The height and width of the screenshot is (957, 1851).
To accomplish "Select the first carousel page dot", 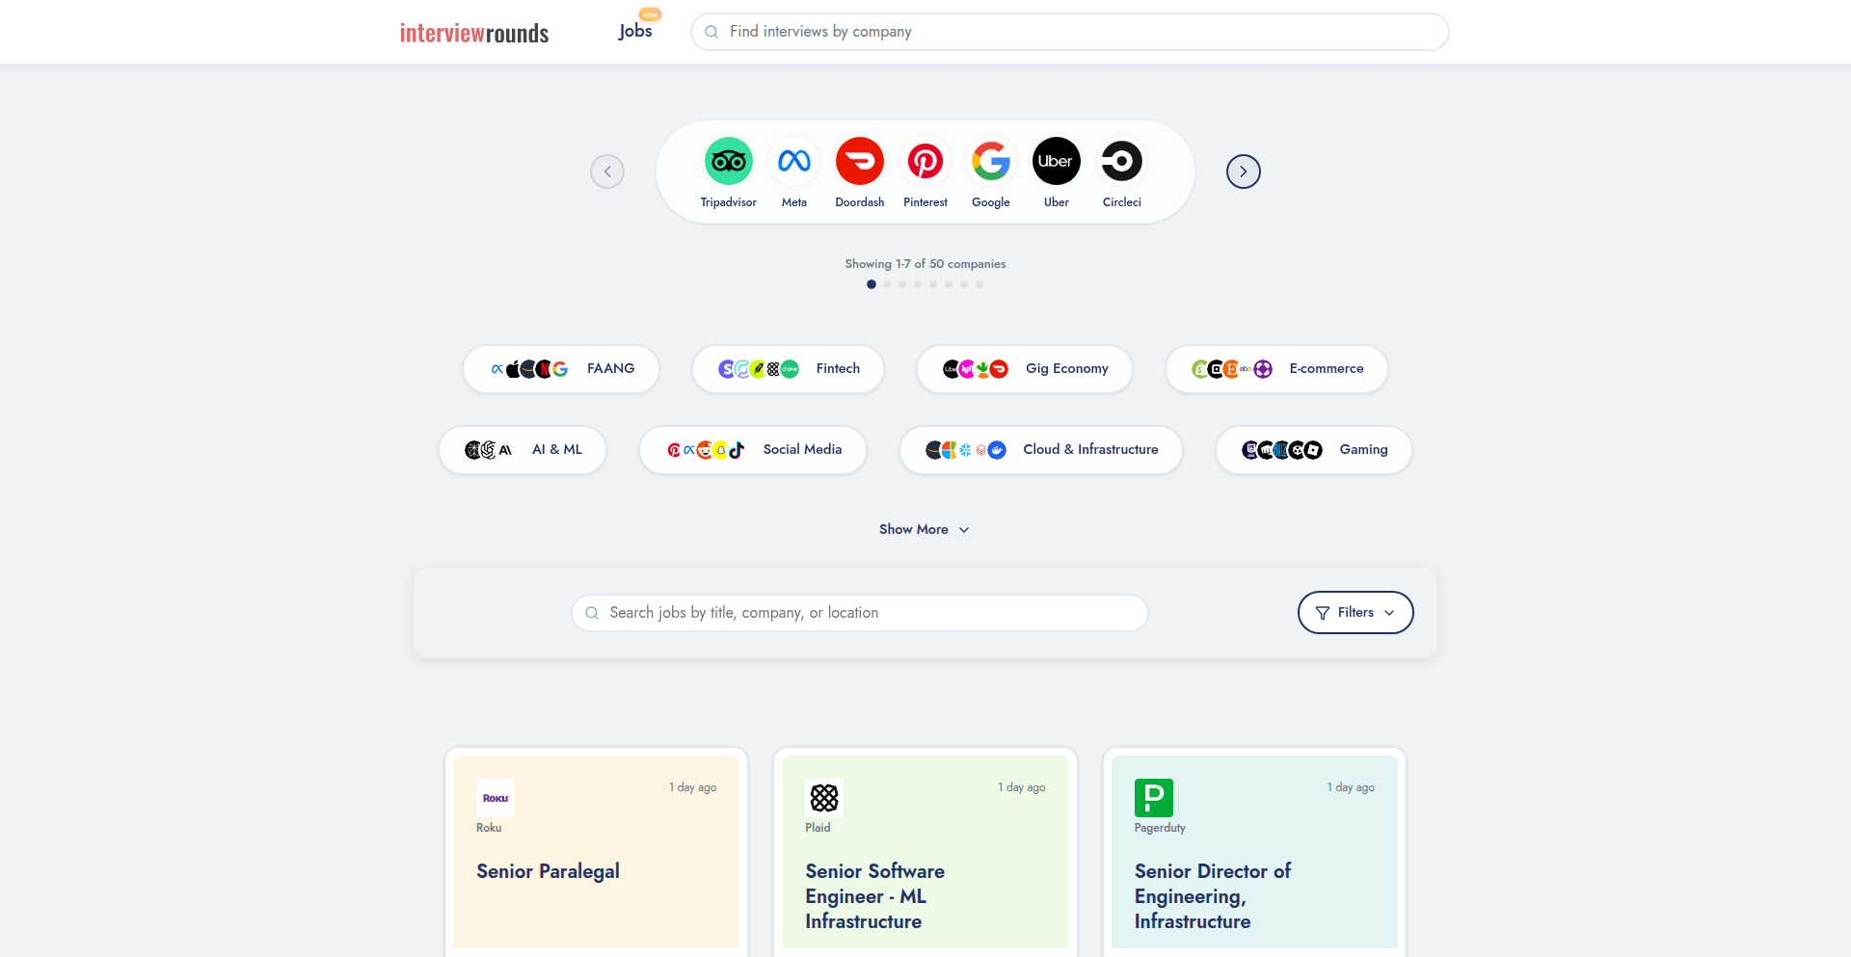I will [872, 284].
